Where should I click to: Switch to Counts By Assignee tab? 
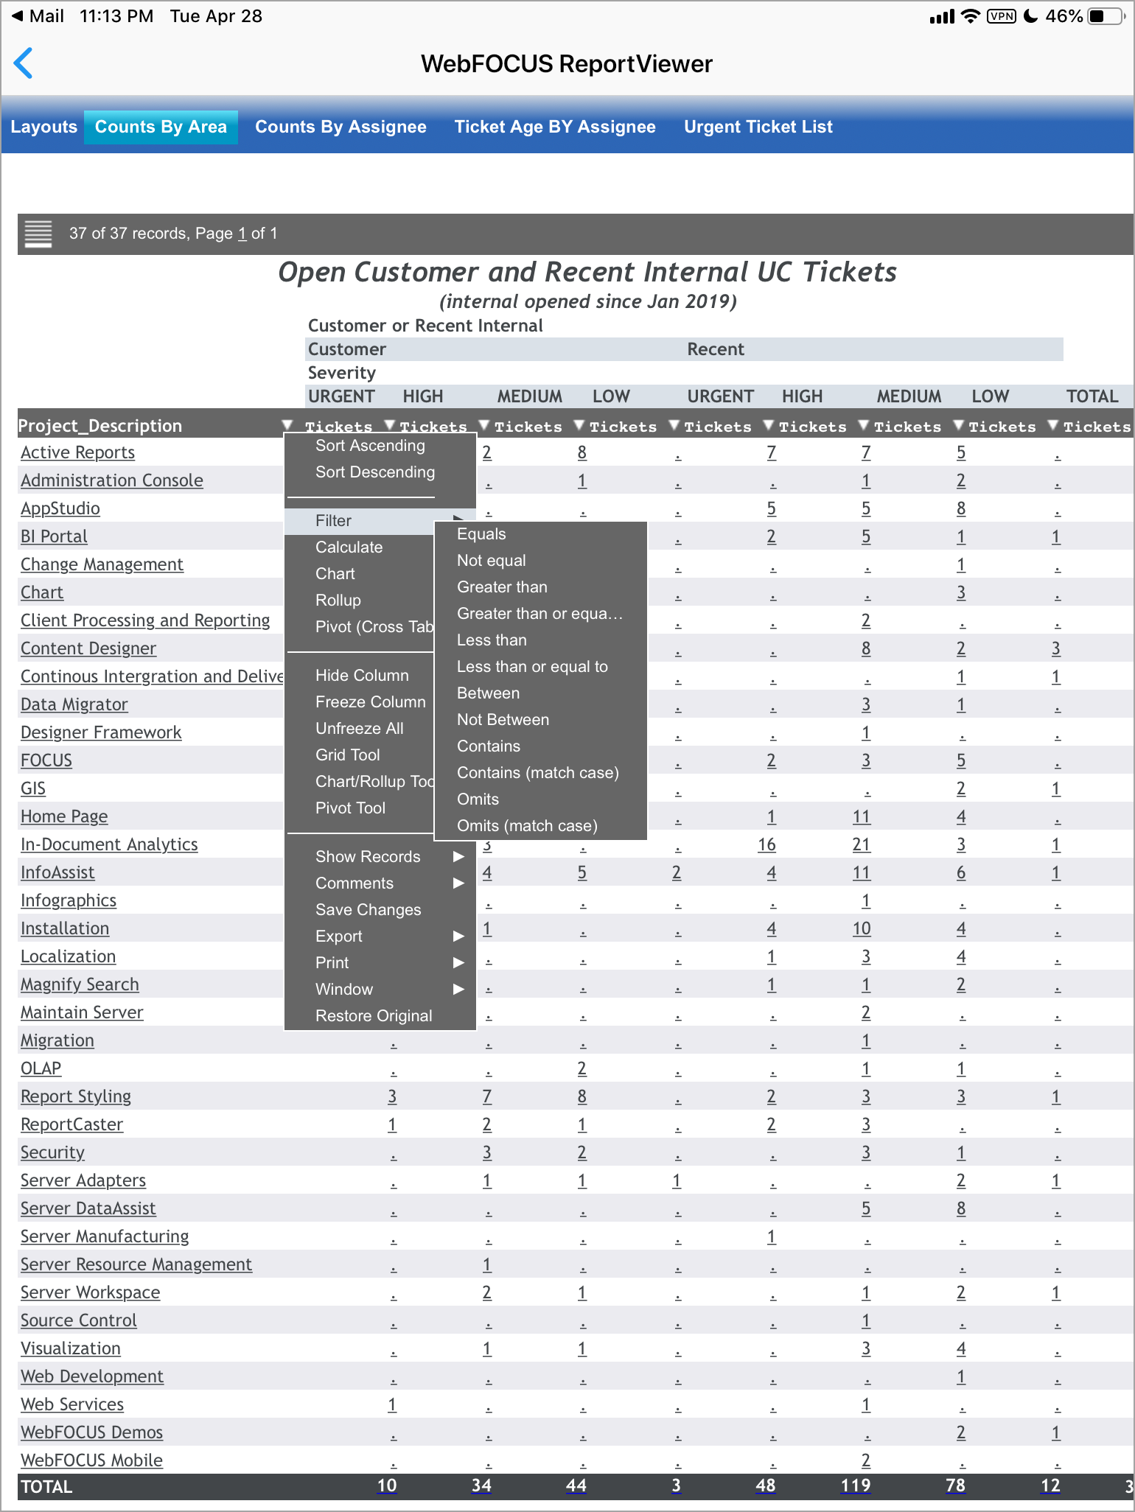click(340, 127)
